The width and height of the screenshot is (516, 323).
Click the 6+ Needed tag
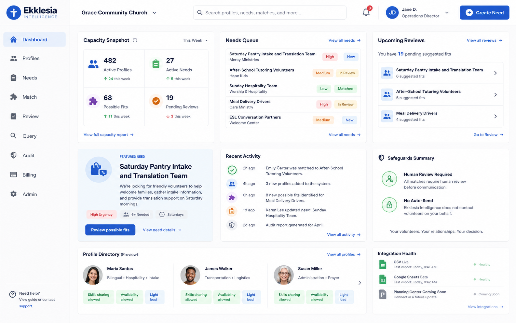(x=137, y=214)
